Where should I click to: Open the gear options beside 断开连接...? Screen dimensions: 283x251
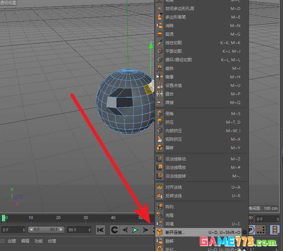pos(244,232)
